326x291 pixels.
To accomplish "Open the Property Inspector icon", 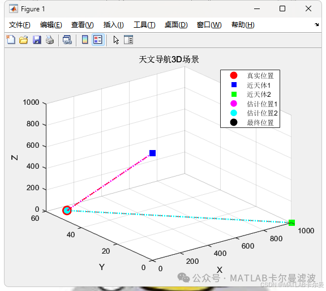I will coord(128,40).
